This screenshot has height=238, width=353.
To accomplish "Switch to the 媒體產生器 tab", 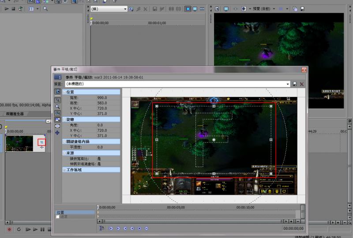I will 15,114.
